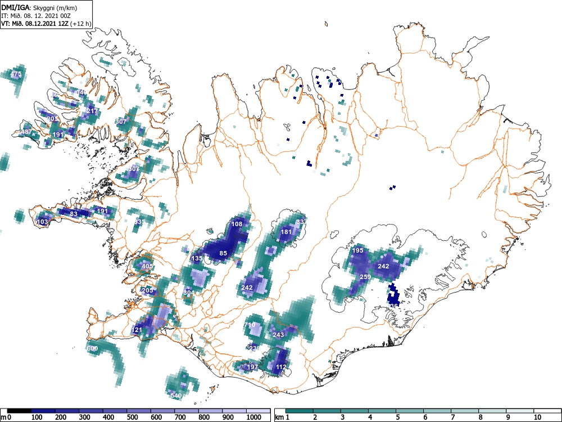The height and width of the screenshot is (422, 562).
Task: Click the '259' visibility value
Action: (x=365, y=277)
